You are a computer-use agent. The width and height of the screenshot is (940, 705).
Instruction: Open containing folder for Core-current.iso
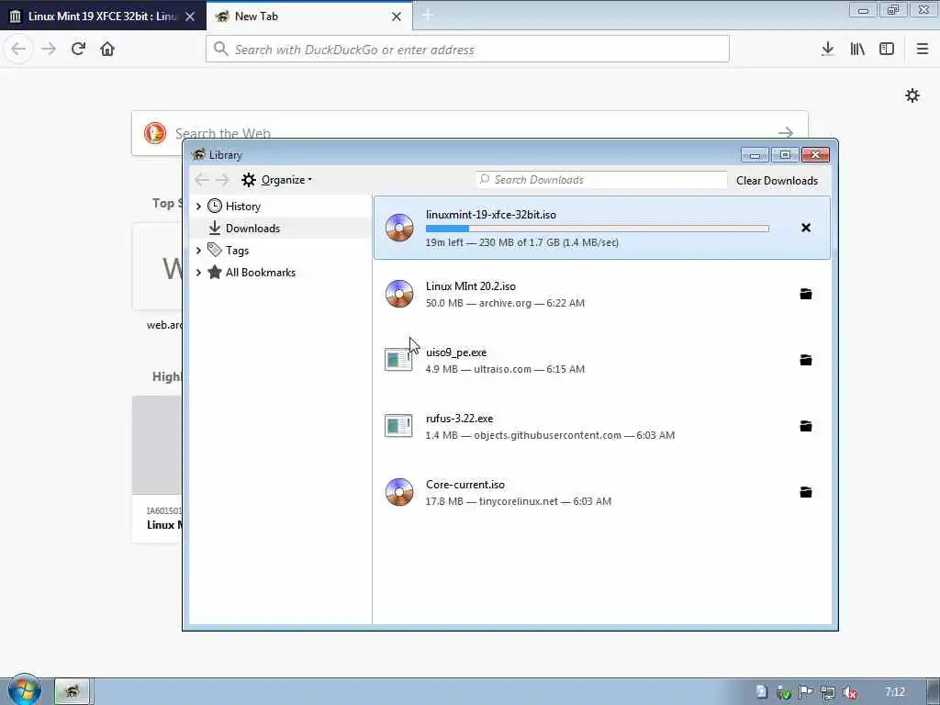coord(806,492)
